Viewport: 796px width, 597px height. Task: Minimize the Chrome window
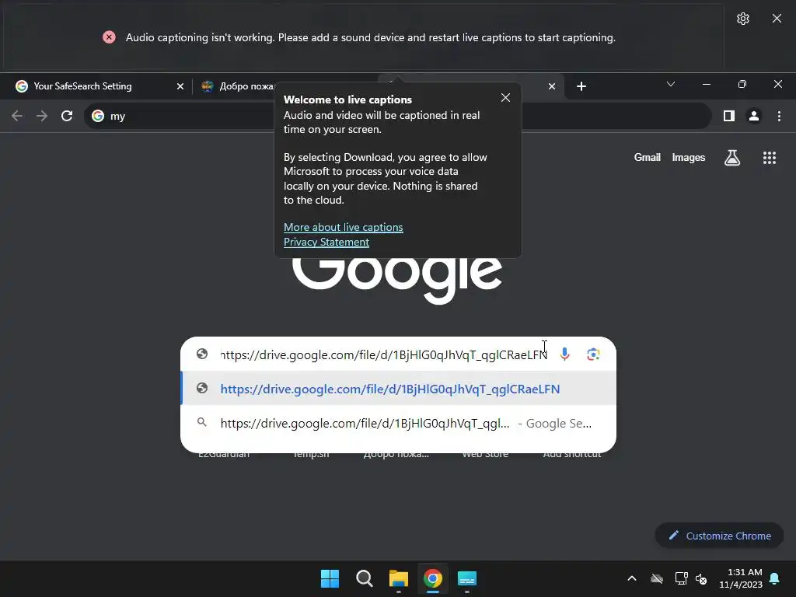click(706, 84)
